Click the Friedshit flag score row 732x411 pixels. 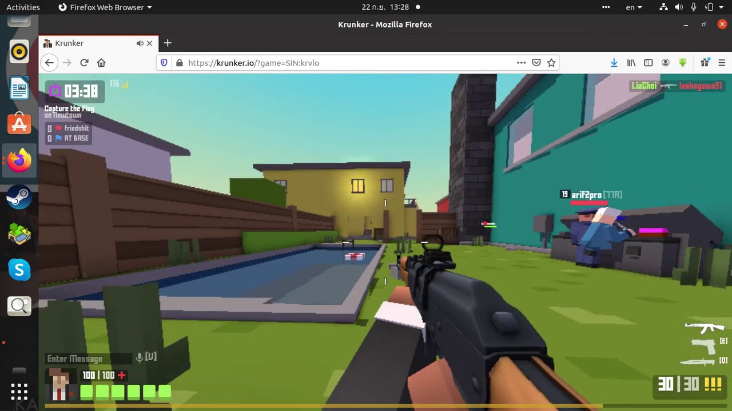pos(68,128)
